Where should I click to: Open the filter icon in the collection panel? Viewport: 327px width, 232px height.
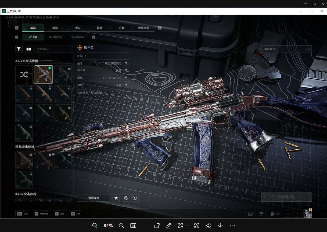19,49
